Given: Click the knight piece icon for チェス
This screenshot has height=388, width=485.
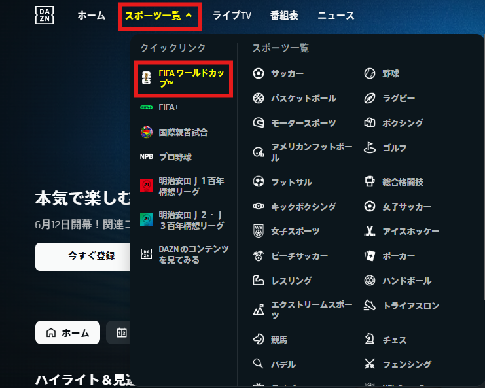Looking at the screenshot, I should click(x=370, y=339).
